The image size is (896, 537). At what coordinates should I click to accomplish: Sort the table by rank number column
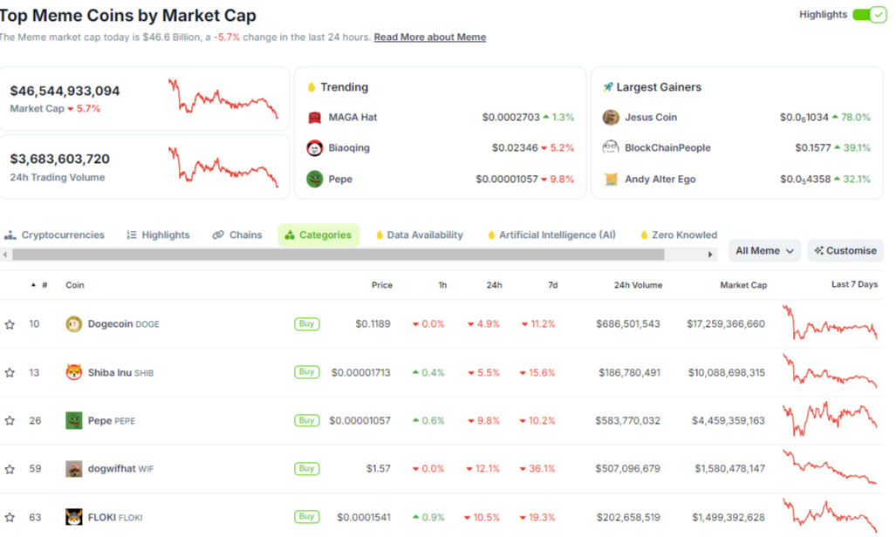40,285
